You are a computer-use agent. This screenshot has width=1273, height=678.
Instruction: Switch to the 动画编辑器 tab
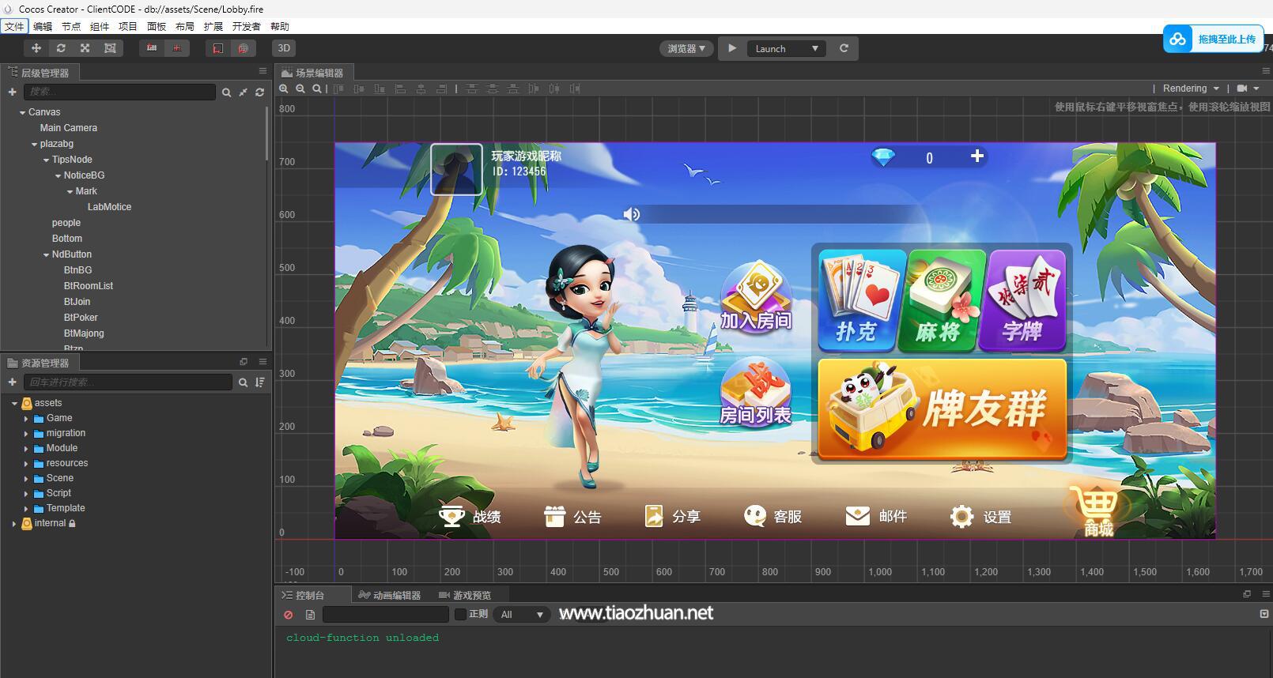(x=390, y=595)
